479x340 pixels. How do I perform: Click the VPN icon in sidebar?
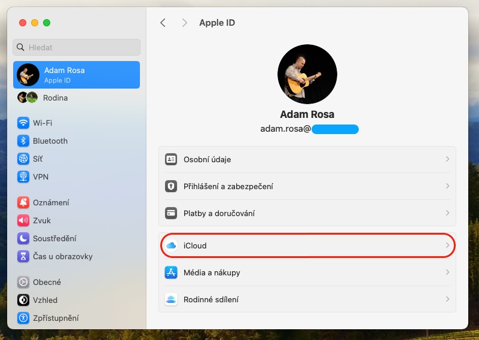point(23,177)
